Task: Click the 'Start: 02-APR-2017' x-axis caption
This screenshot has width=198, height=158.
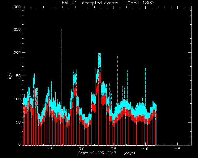Action: coord(97,153)
